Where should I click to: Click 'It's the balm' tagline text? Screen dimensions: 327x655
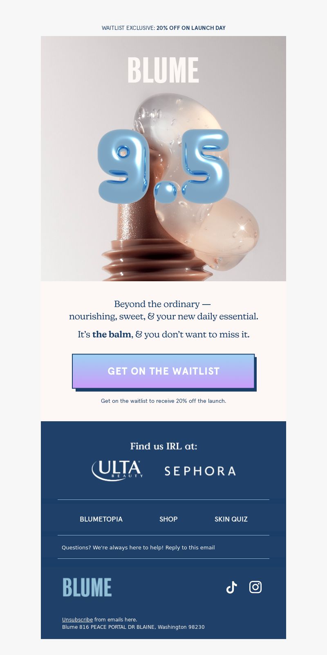(163, 334)
